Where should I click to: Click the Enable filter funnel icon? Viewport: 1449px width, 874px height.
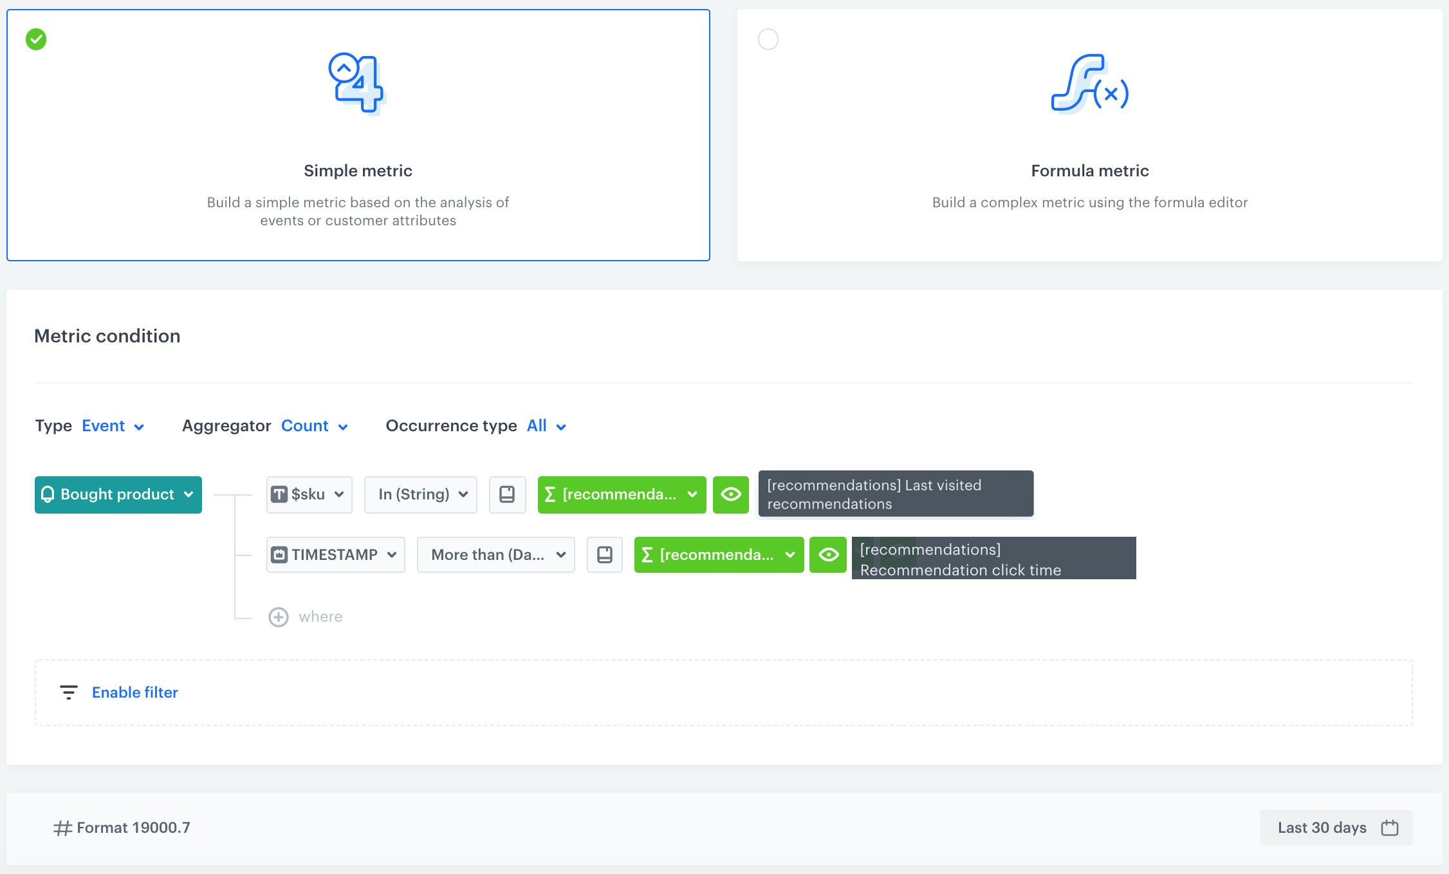[x=69, y=692]
